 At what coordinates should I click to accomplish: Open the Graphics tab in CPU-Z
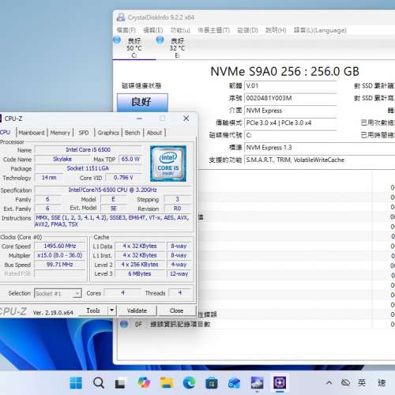(108, 133)
